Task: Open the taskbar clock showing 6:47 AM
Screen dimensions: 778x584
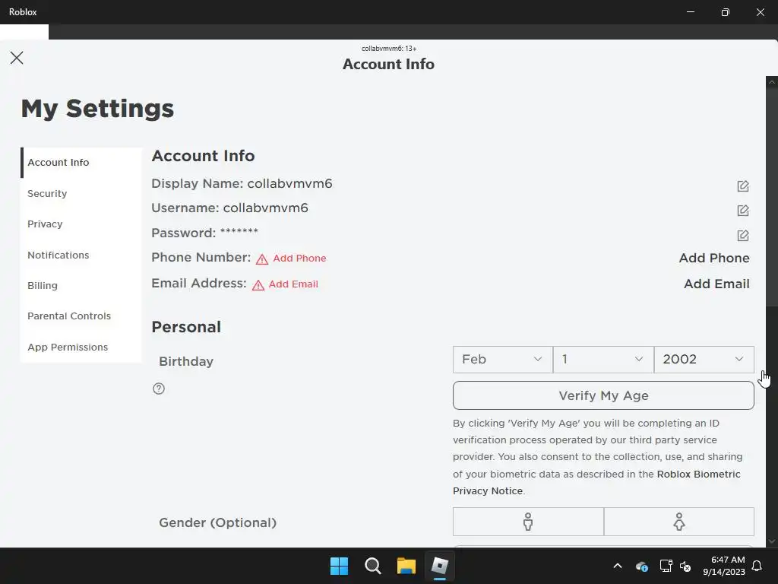Action: coord(724,566)
